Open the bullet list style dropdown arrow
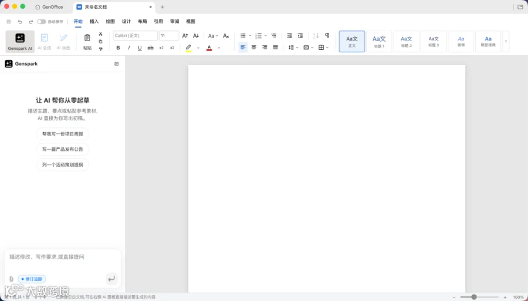The width and height of the screenshot is (528, 301). click(250, 35)
